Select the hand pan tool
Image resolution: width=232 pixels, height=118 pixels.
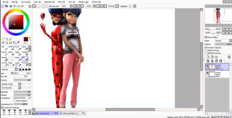click(14, 43)
